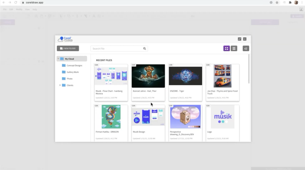
Task: Open the Help menu behind the dialog
Action: point(35,9)
